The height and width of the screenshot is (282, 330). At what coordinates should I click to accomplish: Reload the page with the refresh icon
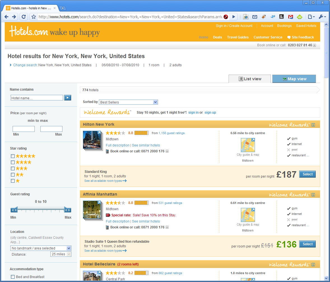(x=24, y=17)
